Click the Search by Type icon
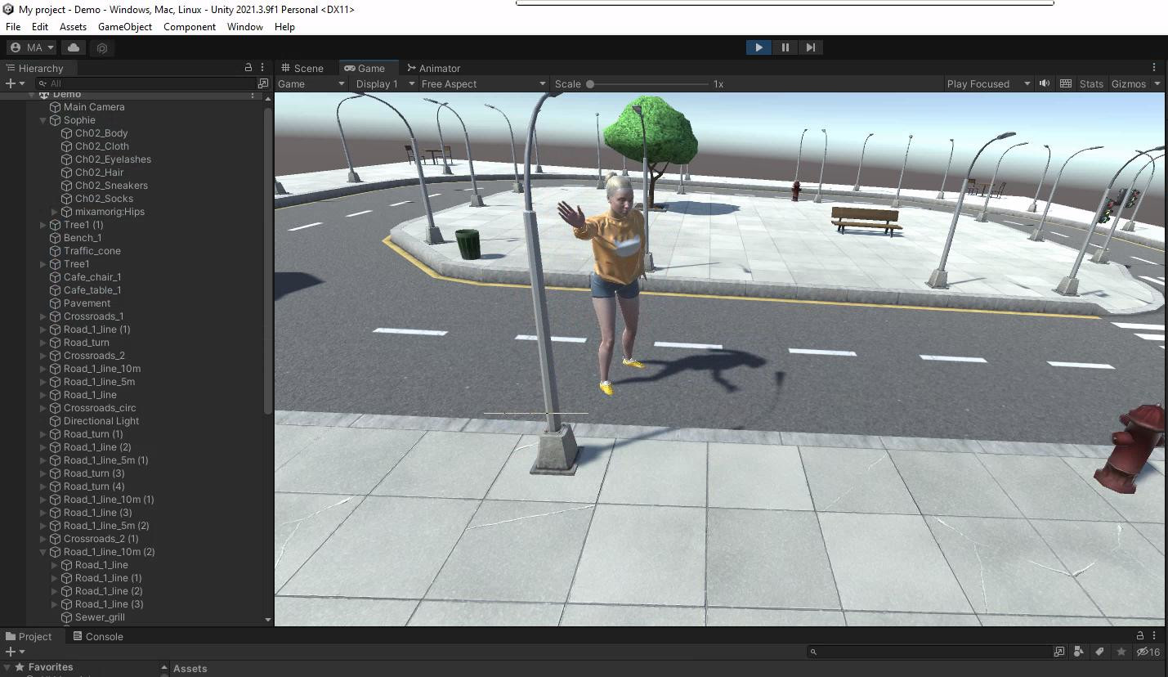The height and width of the screenshot is (677, 1168). 1079,652
